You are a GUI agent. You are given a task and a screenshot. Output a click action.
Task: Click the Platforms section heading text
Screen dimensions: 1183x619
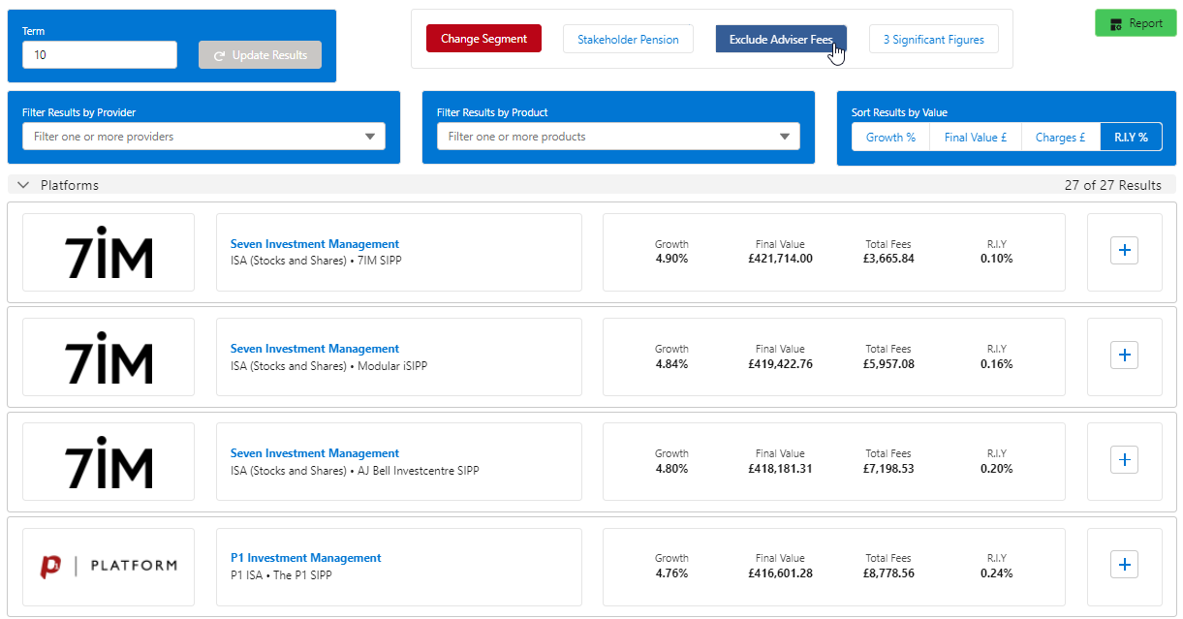pyautogui.click(x=70, y=185)
